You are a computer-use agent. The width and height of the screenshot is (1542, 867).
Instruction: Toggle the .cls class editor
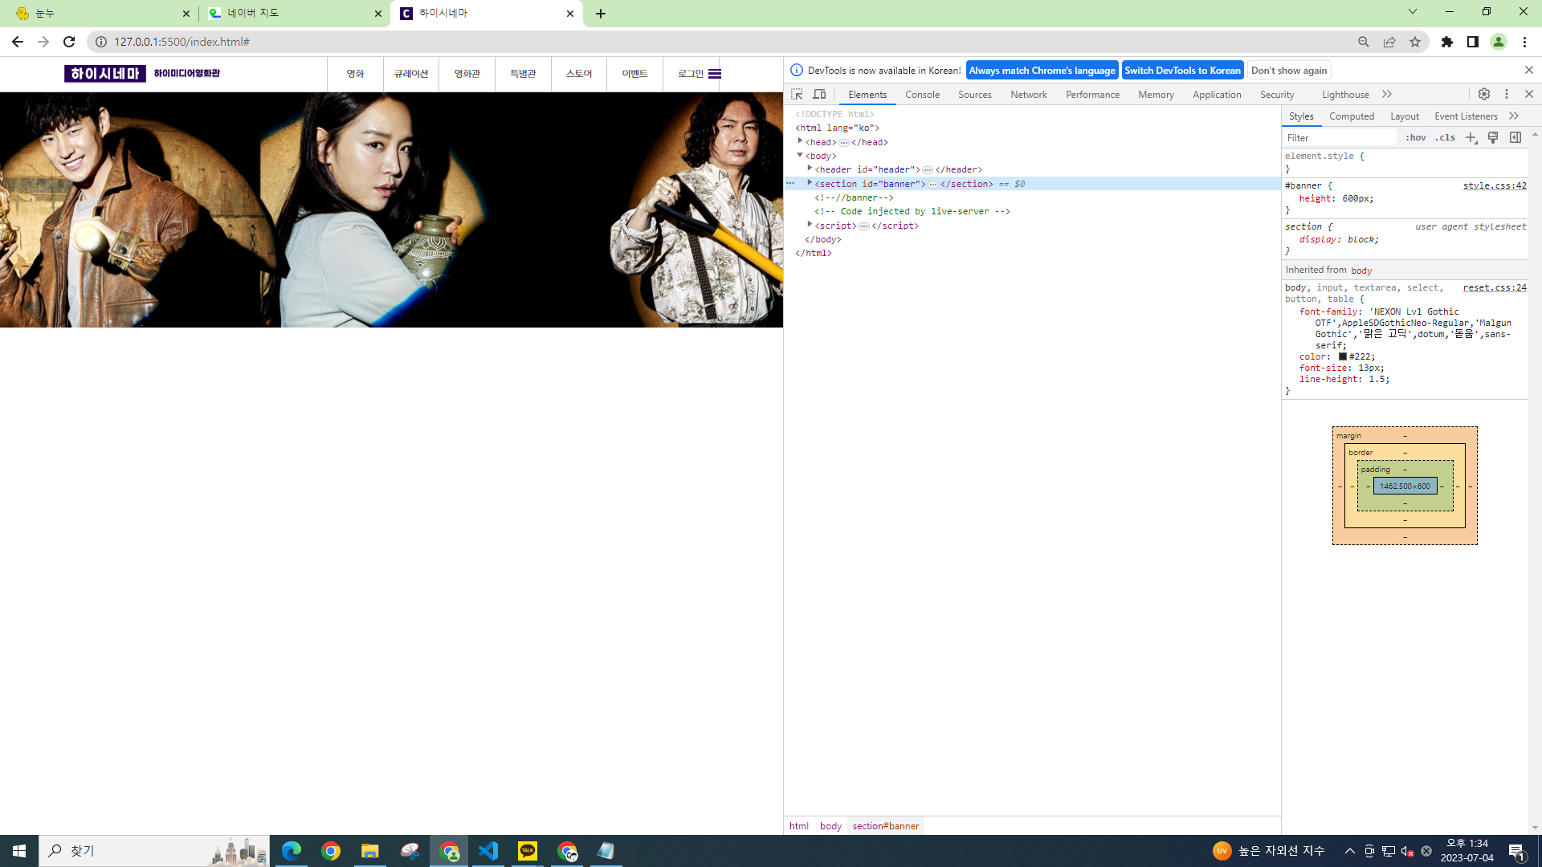point(1446,138)
